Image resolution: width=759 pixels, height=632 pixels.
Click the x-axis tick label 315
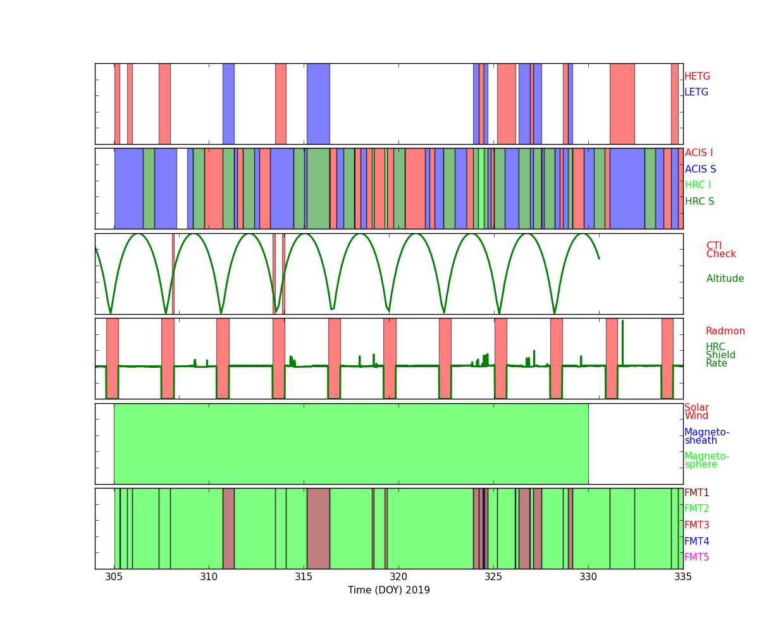click(x=304, y=577)
